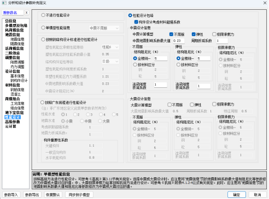Open the 二阶效应 page

[x=13, y=53]
